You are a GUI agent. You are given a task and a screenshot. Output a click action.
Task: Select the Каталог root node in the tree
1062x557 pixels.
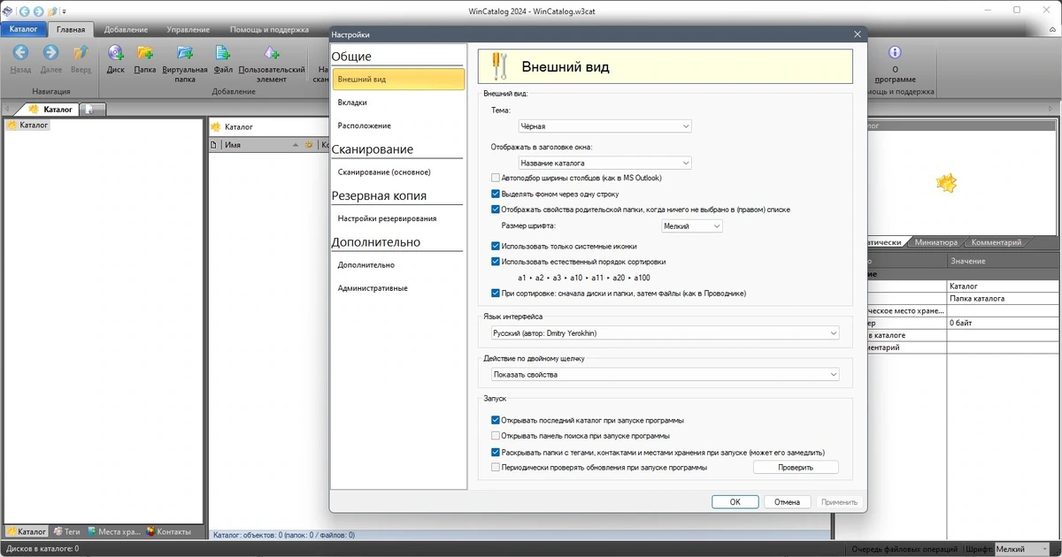28,126
